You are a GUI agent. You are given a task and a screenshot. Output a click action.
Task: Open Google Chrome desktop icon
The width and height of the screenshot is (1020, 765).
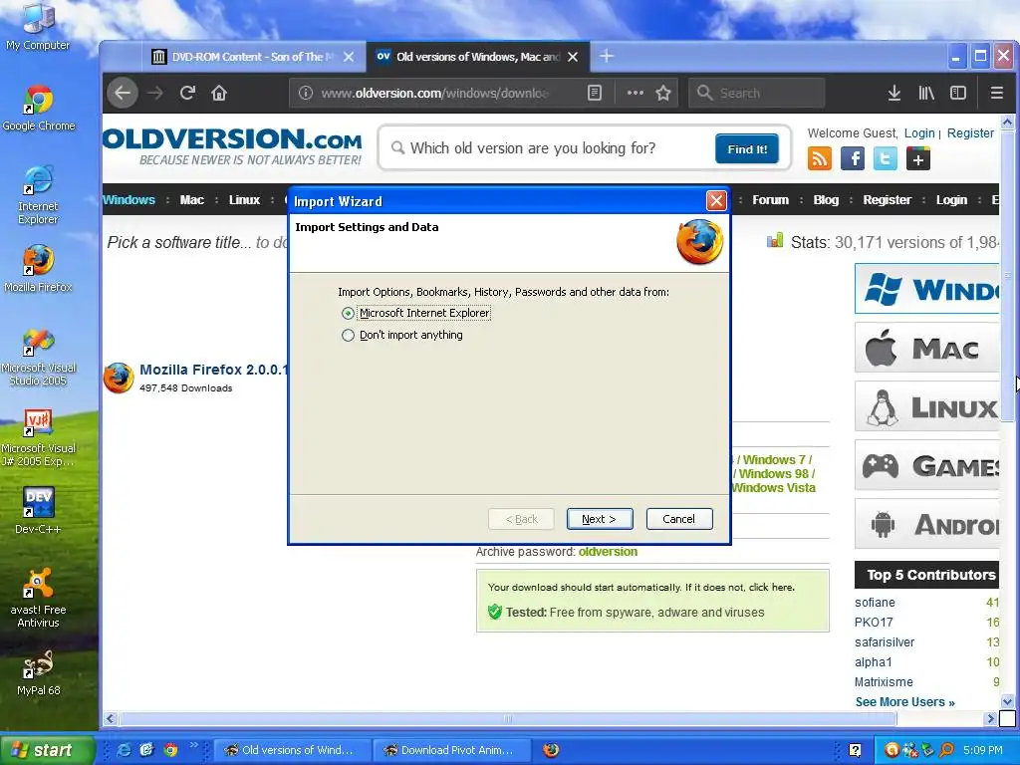coord(39,108)
